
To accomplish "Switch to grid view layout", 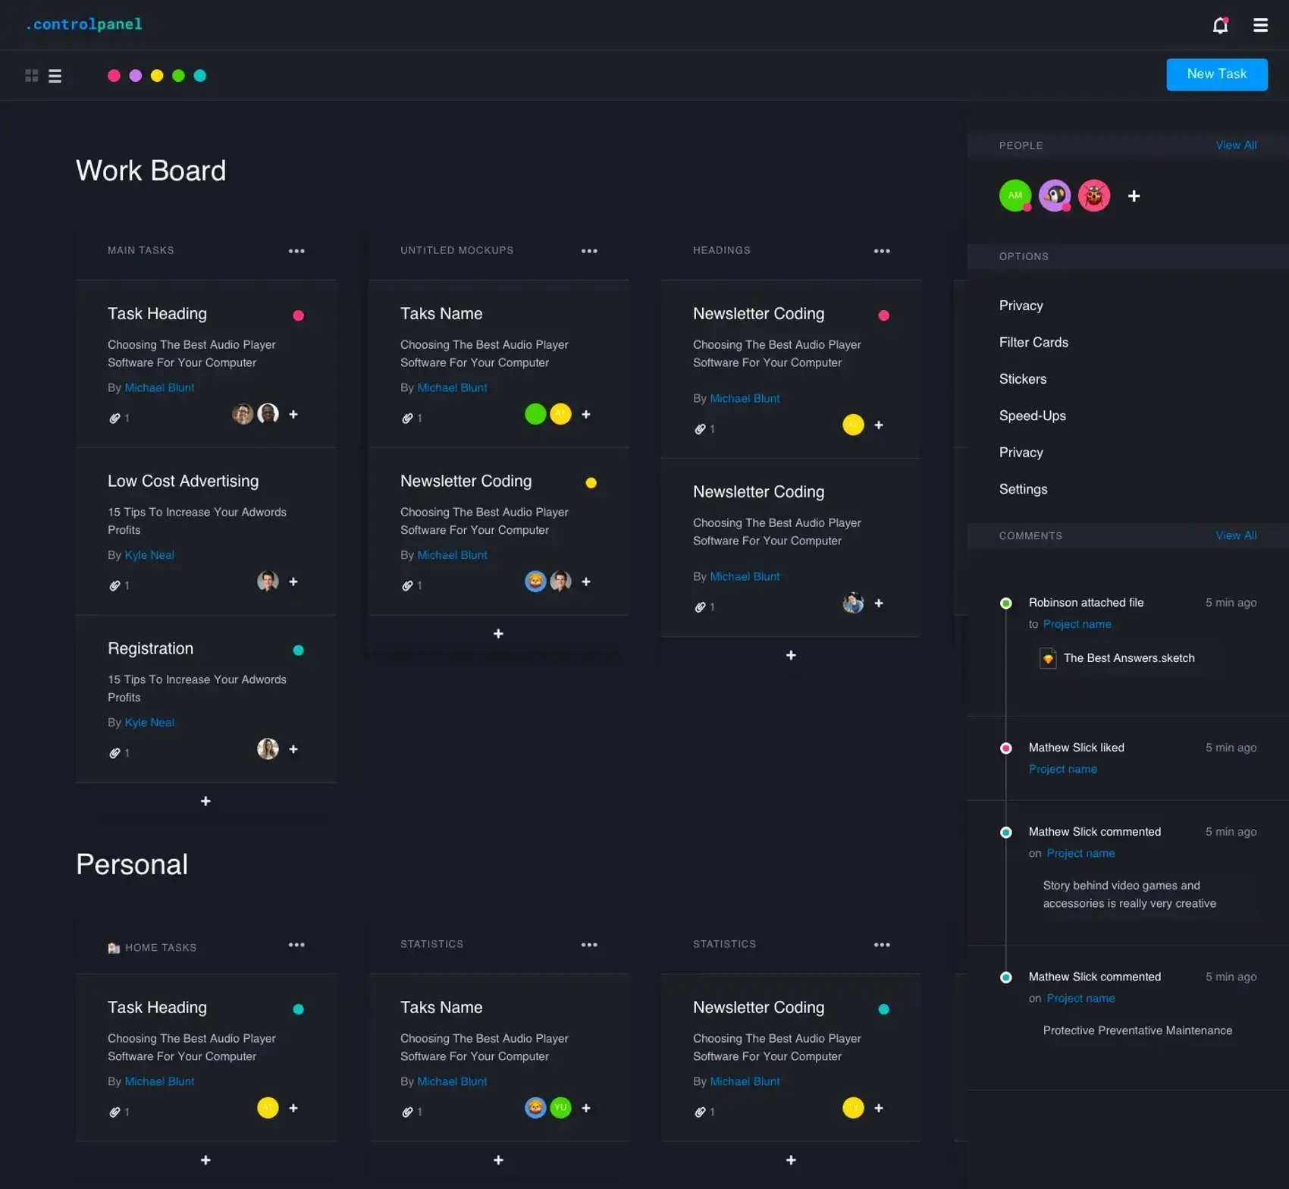I will tap(31, 76).
